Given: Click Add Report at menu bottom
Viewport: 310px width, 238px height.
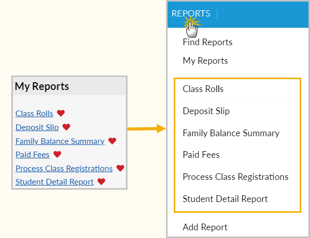Looking at the screenshot, I should coord(205,227).
